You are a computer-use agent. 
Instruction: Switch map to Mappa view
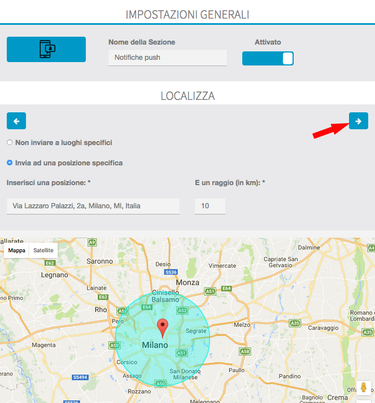click(16, 250)
